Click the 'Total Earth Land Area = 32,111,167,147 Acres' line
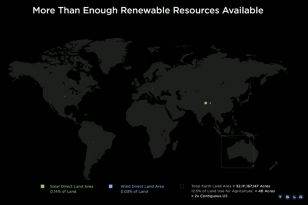Screen dimensions: 308x205 (x=231, y=186)
